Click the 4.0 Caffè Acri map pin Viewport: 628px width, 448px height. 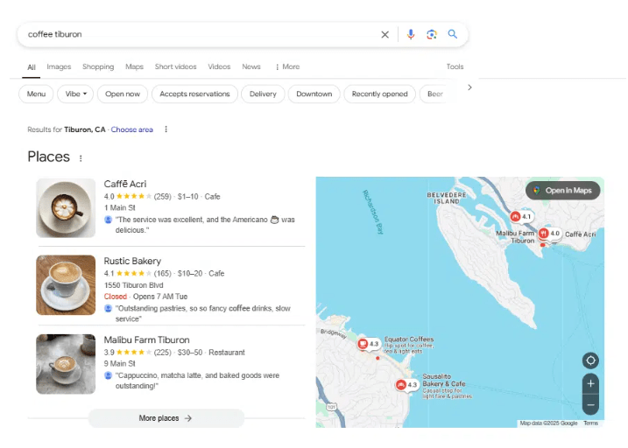549,234
